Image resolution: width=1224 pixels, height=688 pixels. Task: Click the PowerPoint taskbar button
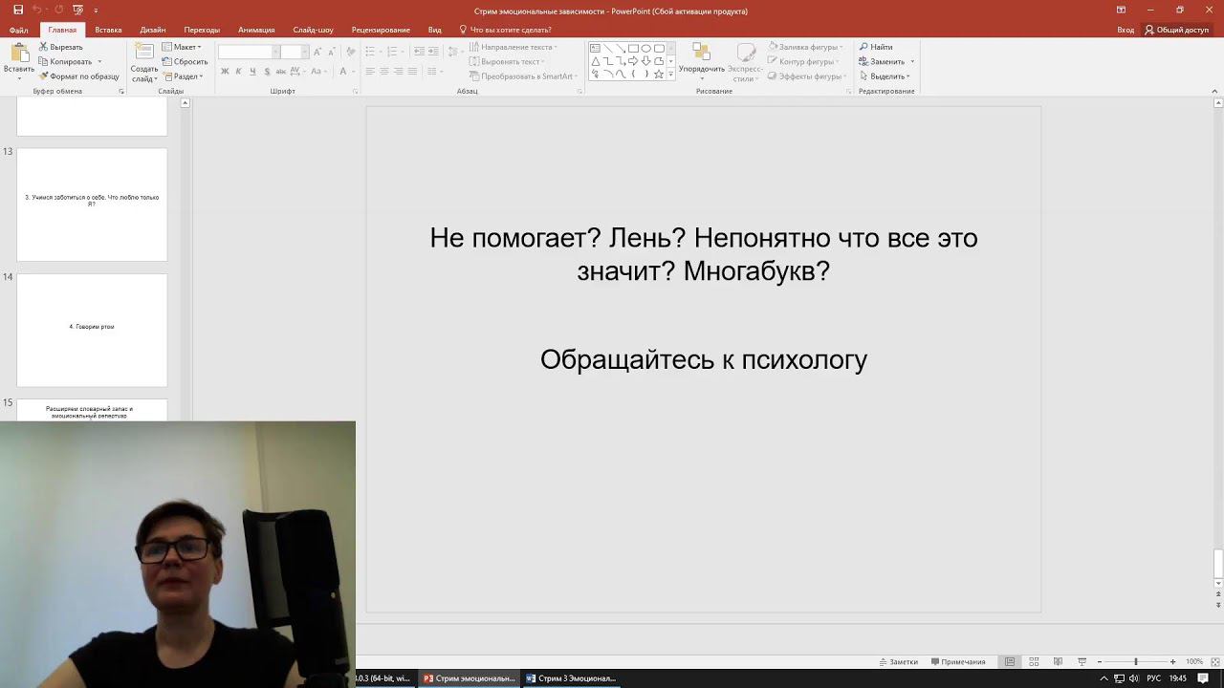click(470, 678)
